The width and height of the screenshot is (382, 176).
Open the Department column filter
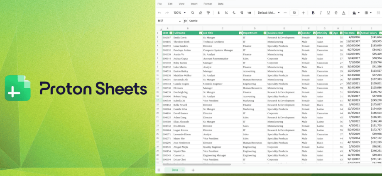click(x=265, y=33)
